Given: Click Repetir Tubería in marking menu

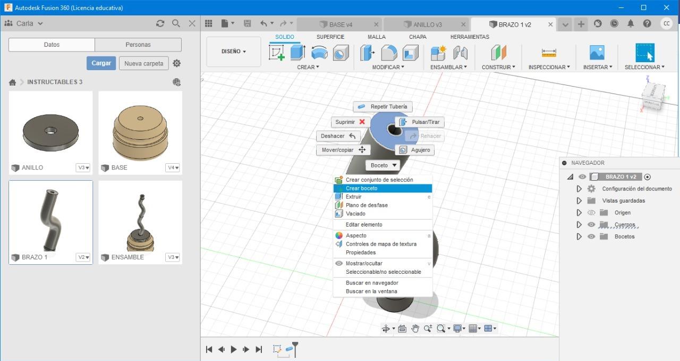Looking at the screenshot, I should 383,106.
